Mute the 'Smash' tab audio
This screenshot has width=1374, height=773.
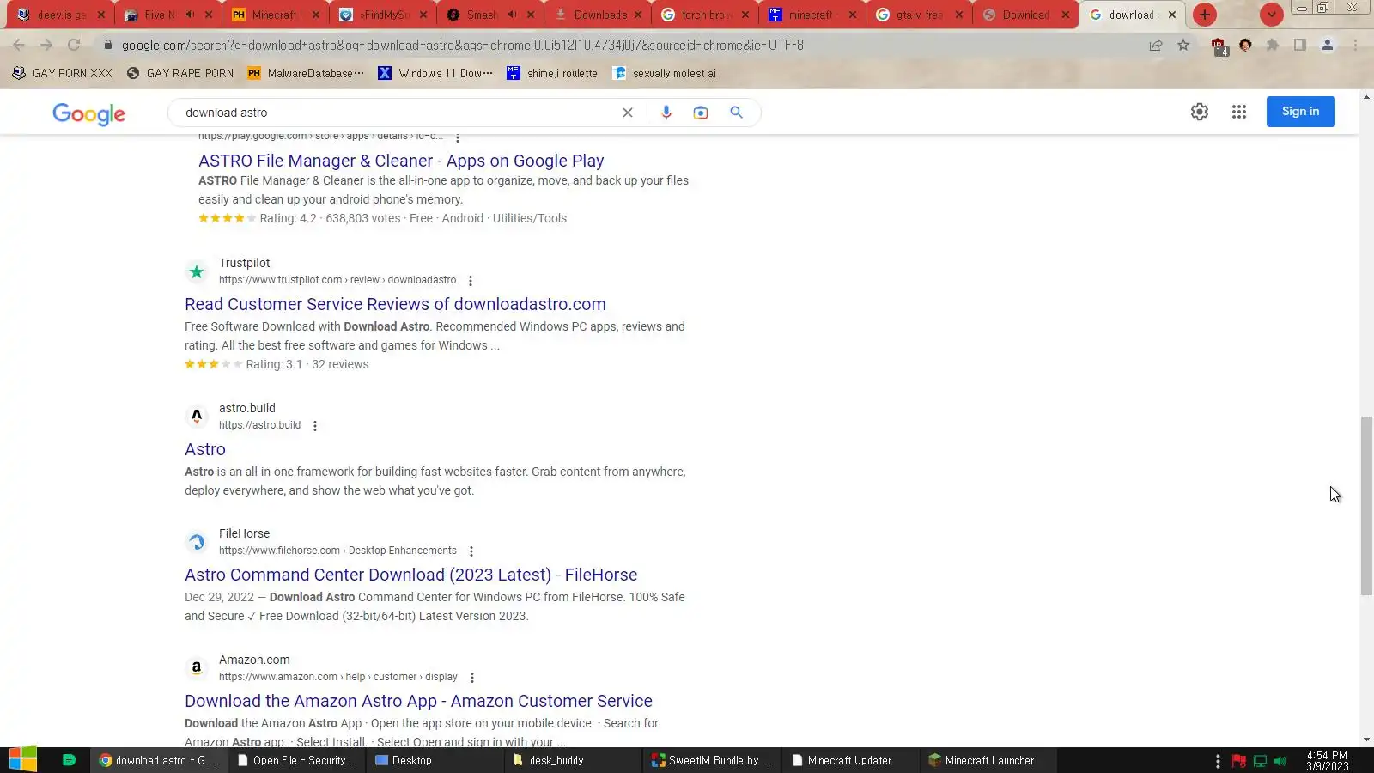512,15
